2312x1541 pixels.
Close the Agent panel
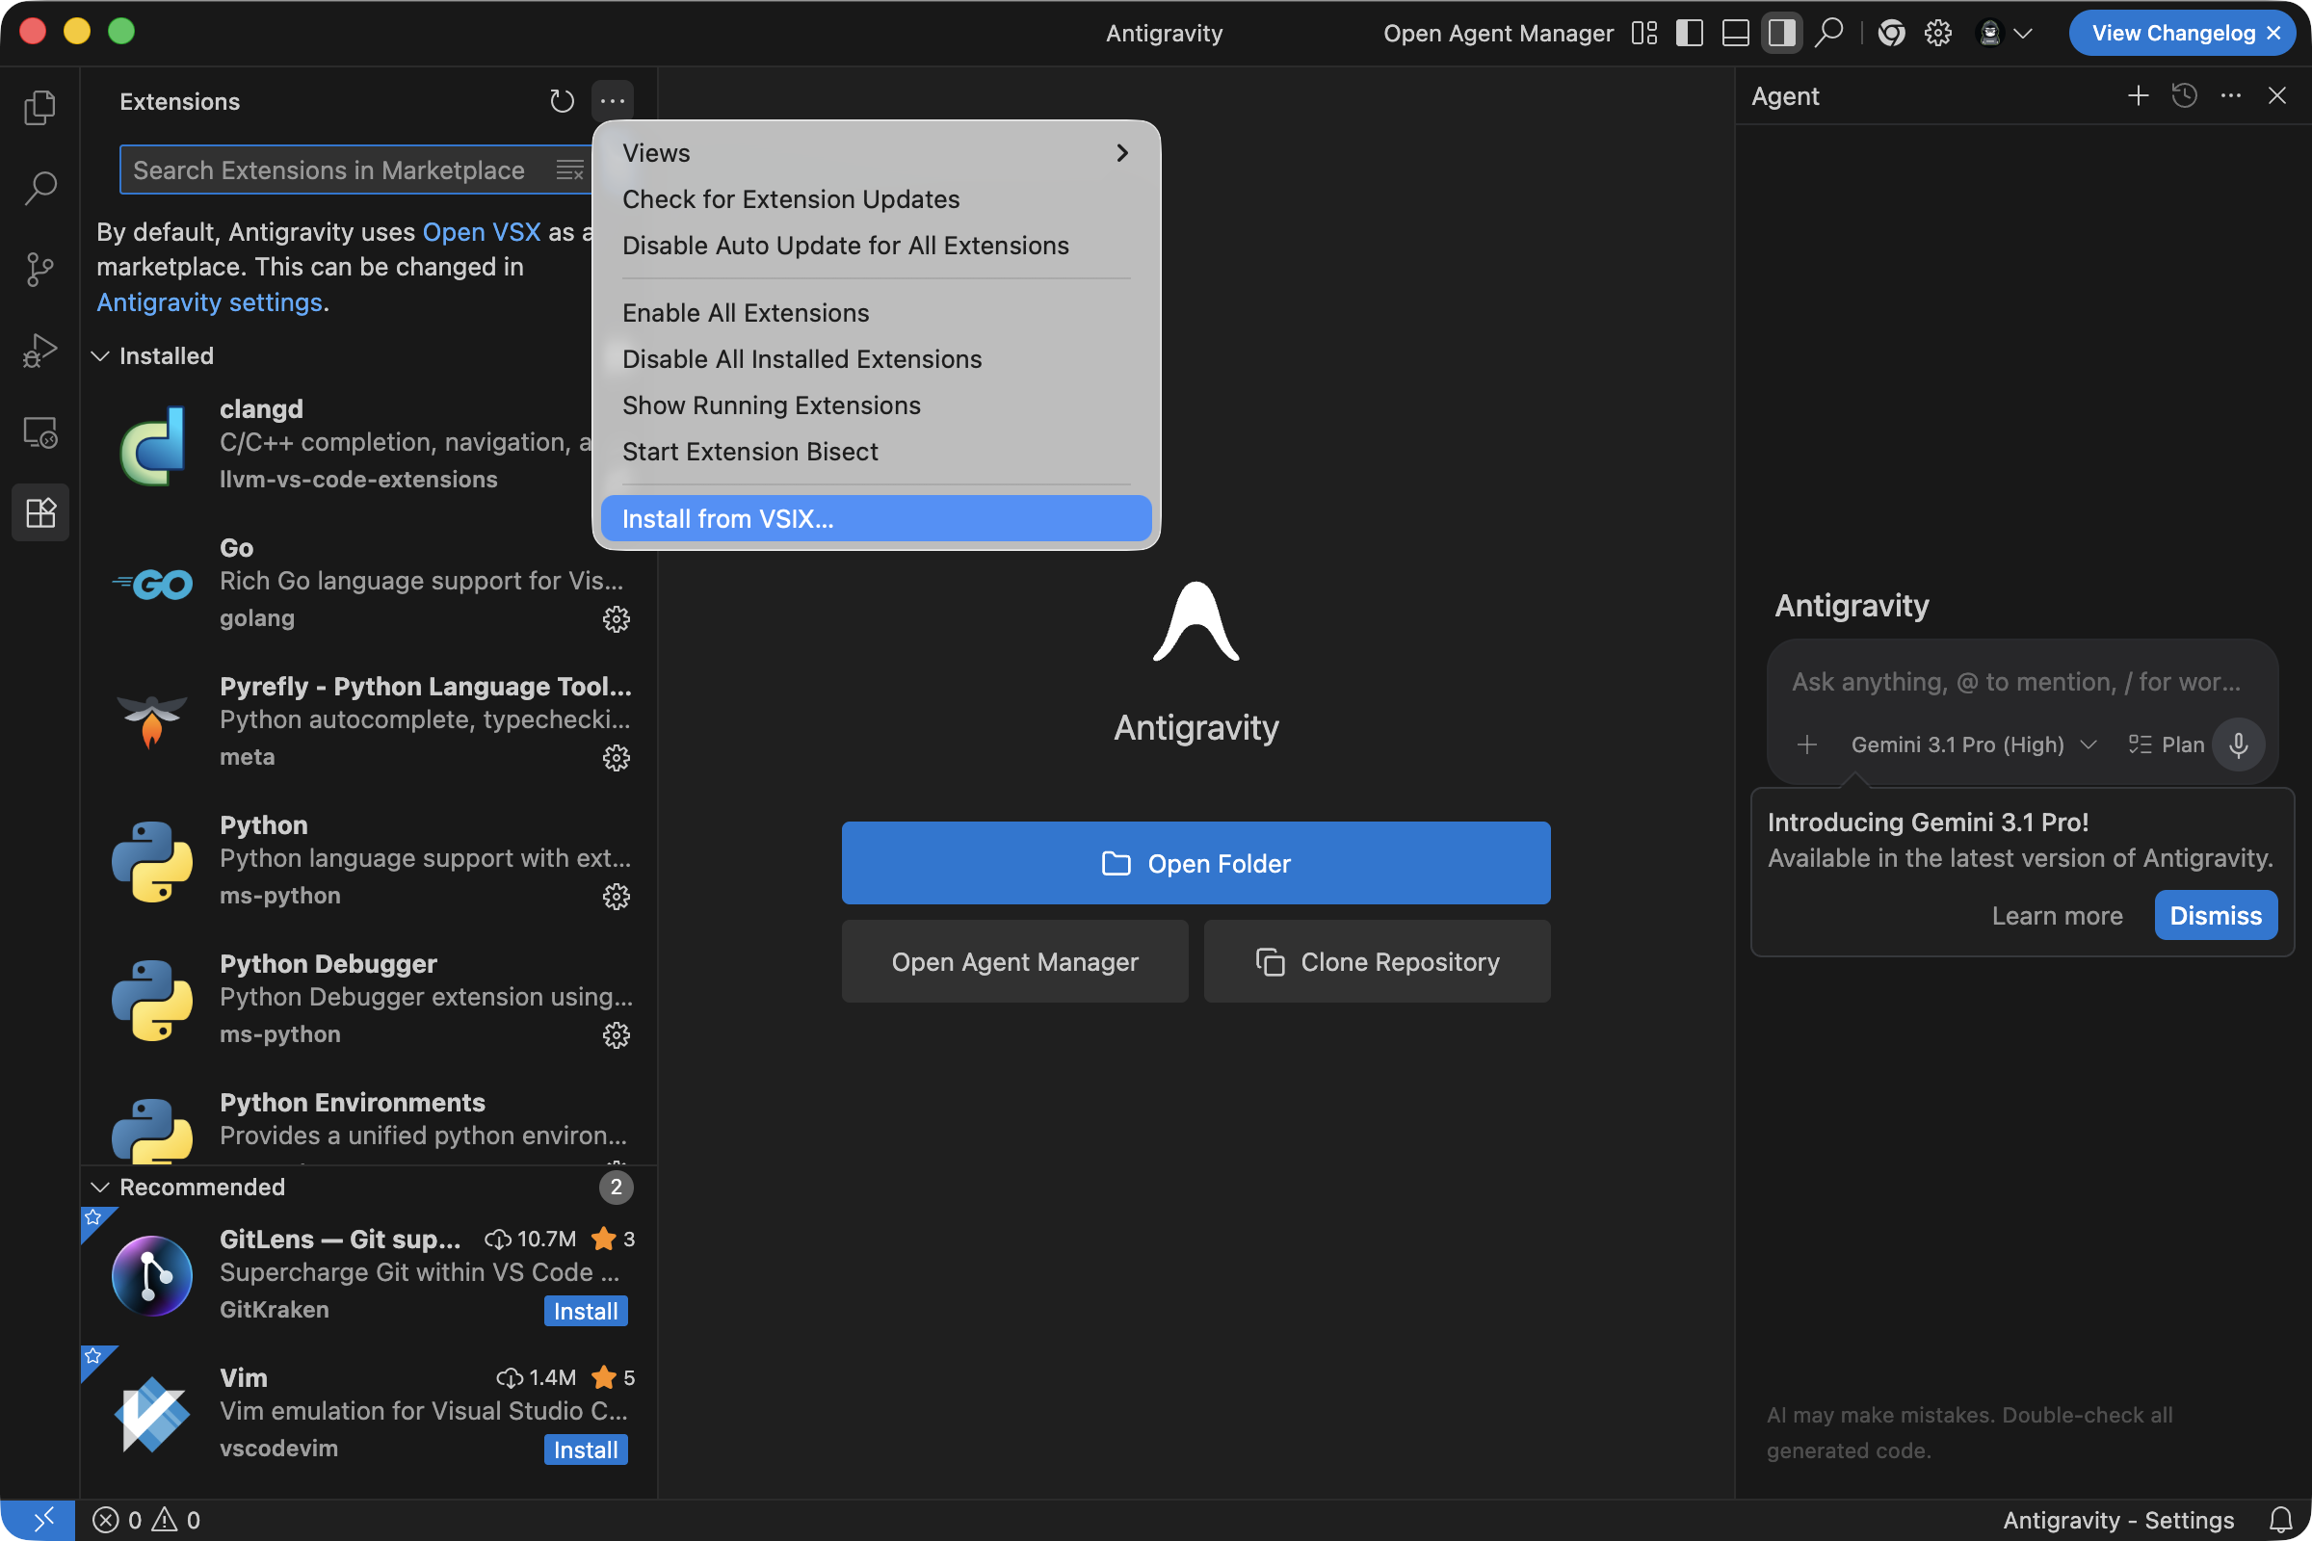pos(2276,95)
